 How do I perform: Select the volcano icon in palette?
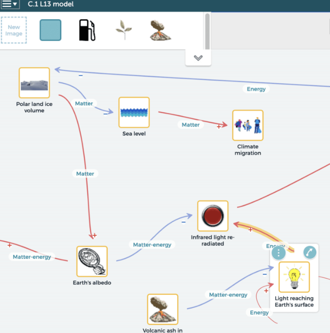tap(160, 30)
